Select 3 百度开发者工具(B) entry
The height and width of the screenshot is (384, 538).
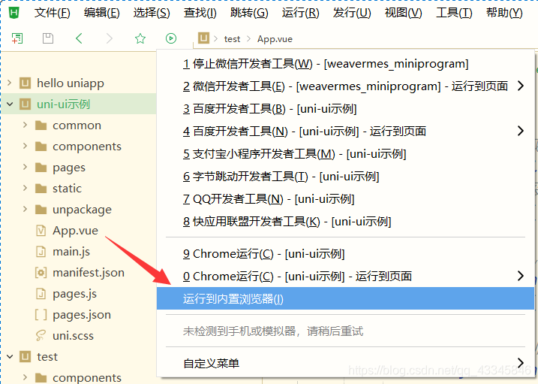345,109
